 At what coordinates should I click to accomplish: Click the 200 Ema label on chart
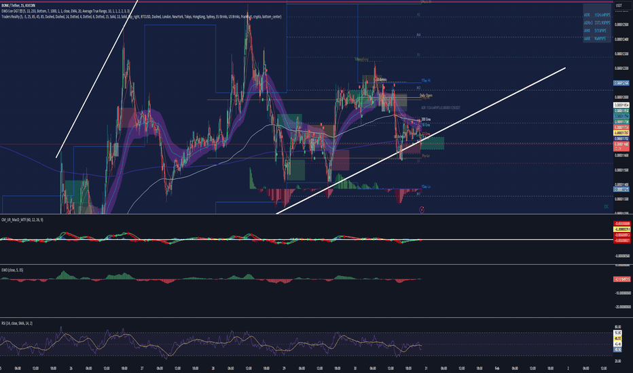point(426,119)
